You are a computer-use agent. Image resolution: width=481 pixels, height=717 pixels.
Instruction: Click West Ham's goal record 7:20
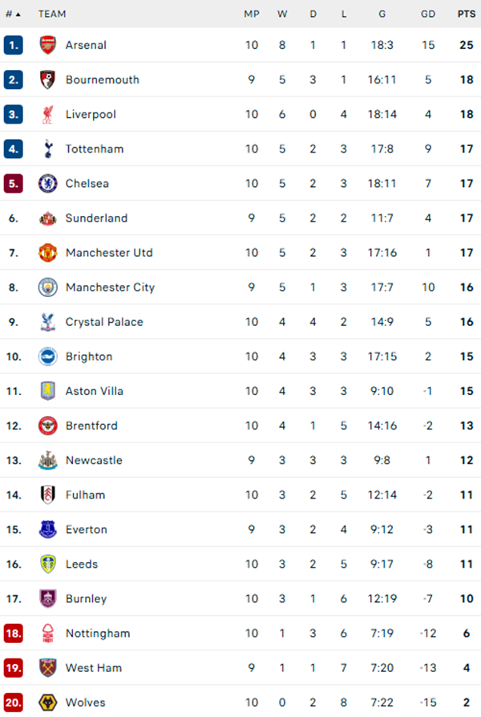382,667
